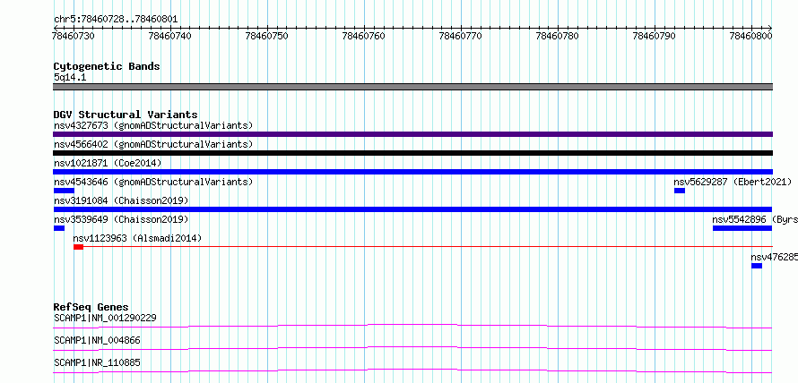798x383 pixels.
Task: Select the gray 5q14.1 cytogenetic band bar
Action: click(x=412, y=87)
